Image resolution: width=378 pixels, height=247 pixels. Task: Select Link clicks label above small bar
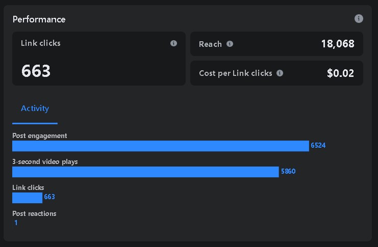tap(28, 187)
